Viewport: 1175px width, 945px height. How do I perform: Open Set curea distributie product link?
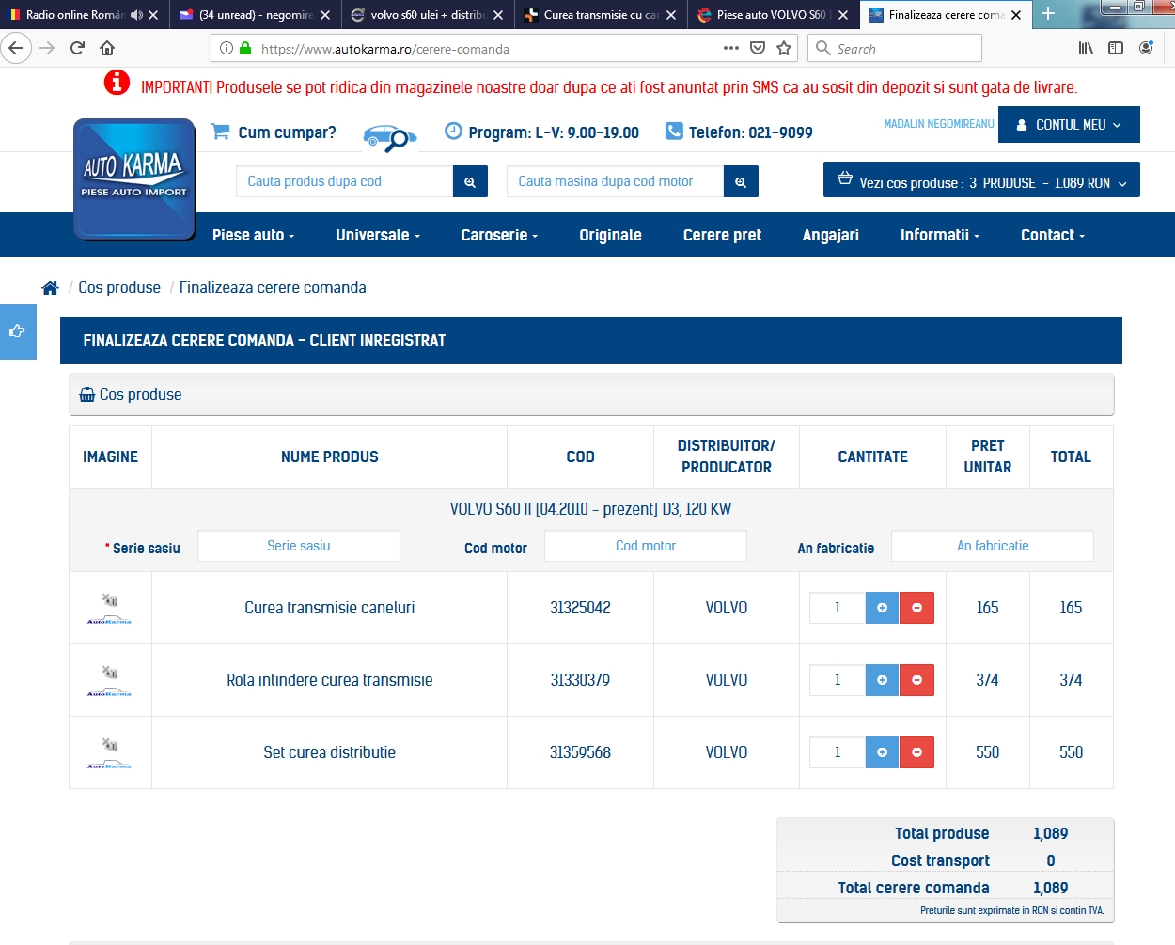click(x=330, y=752)
